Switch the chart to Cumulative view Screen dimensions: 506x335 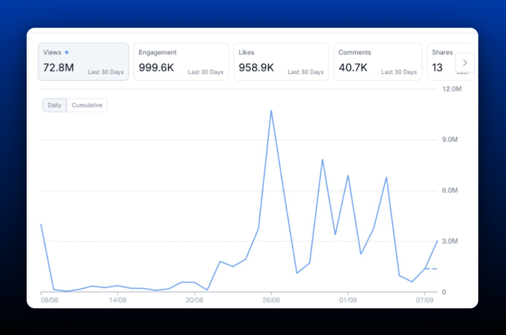click(87, 105)
